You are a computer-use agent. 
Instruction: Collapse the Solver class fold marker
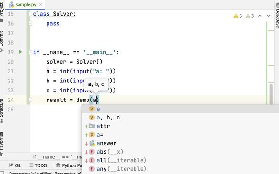pos(30,14)
